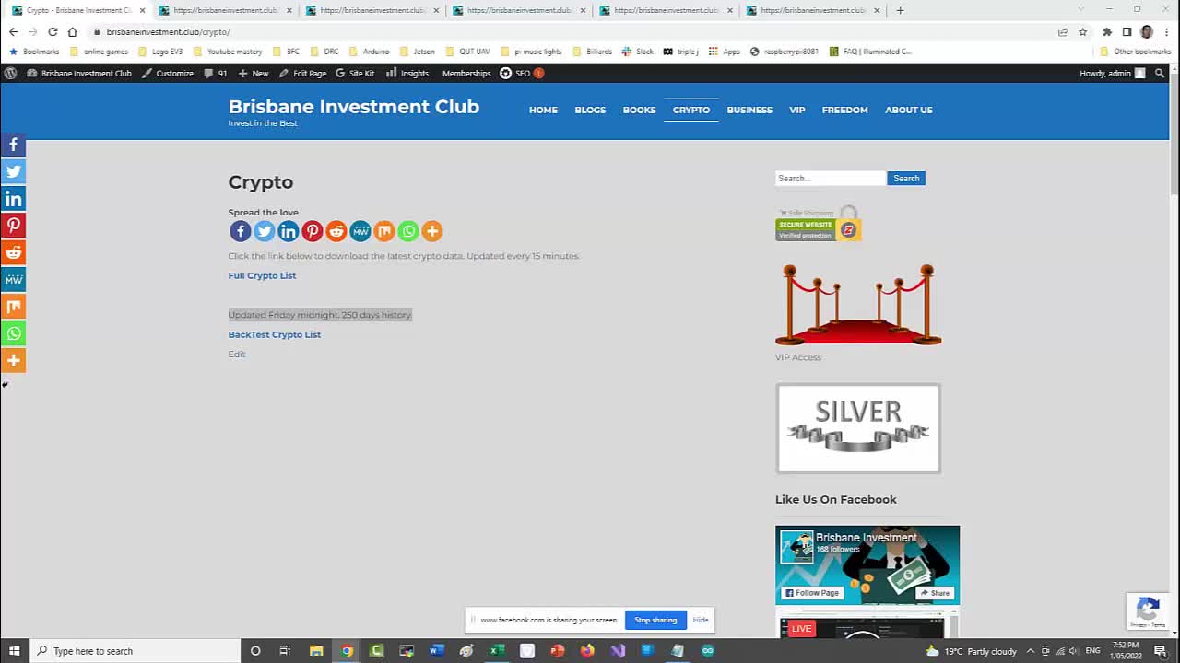Open the admin bar search magnifier

pyautogui.click(x=1160, y=73)
